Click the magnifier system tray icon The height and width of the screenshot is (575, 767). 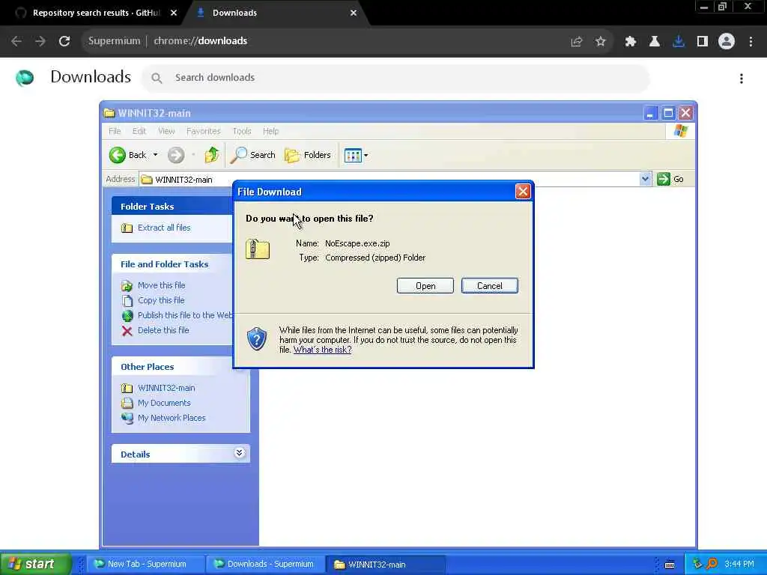click(x=712, y=565)
